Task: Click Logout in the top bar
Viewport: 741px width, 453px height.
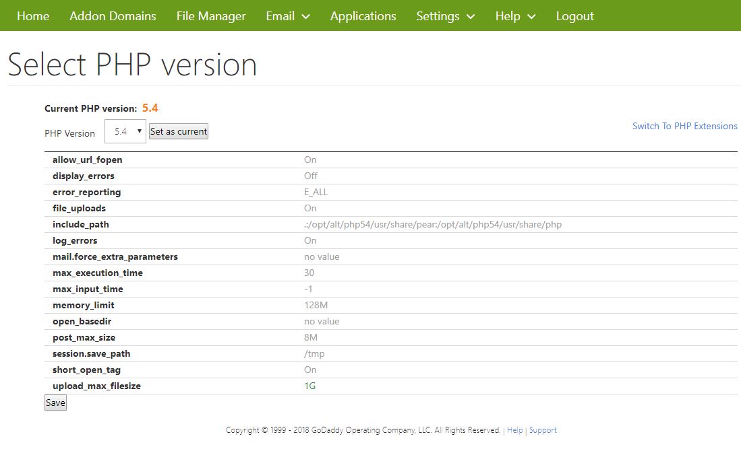Action: click(574, 16)
